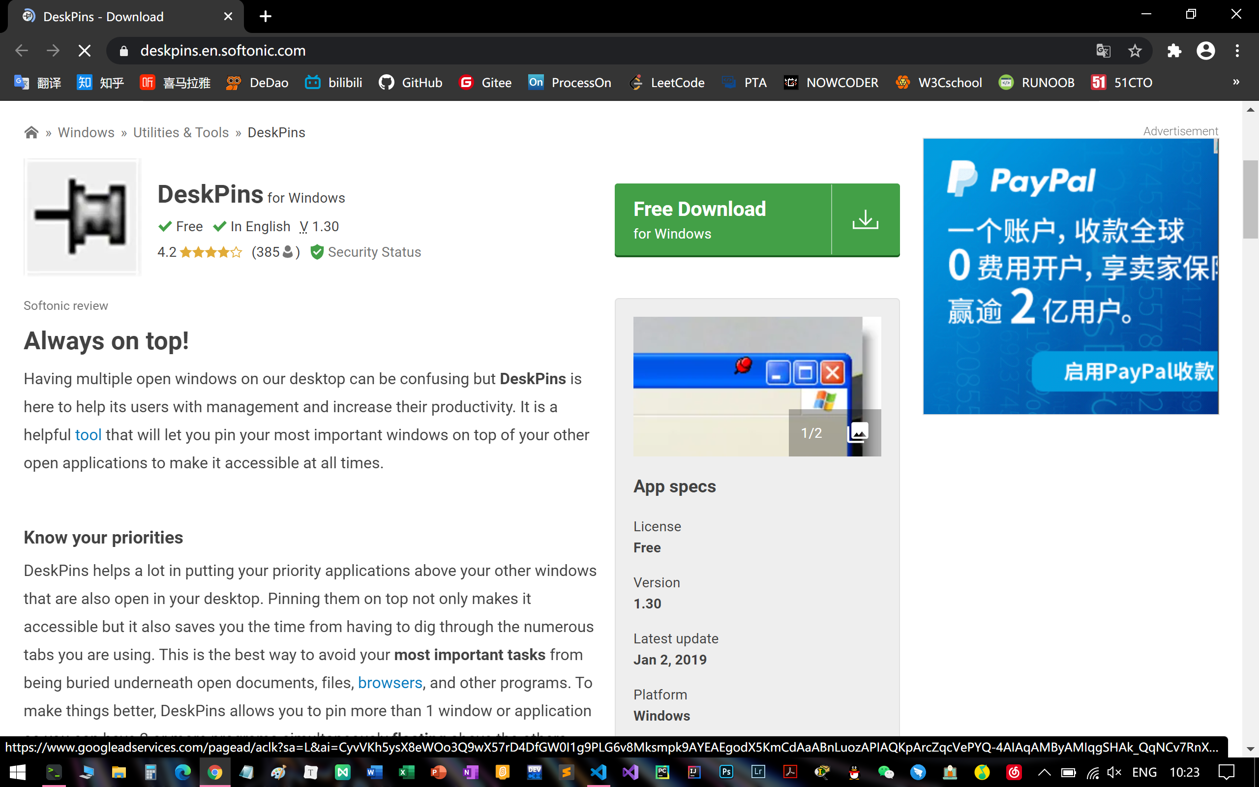Open Visual Studio Code from taskbar

click(599, 772)
